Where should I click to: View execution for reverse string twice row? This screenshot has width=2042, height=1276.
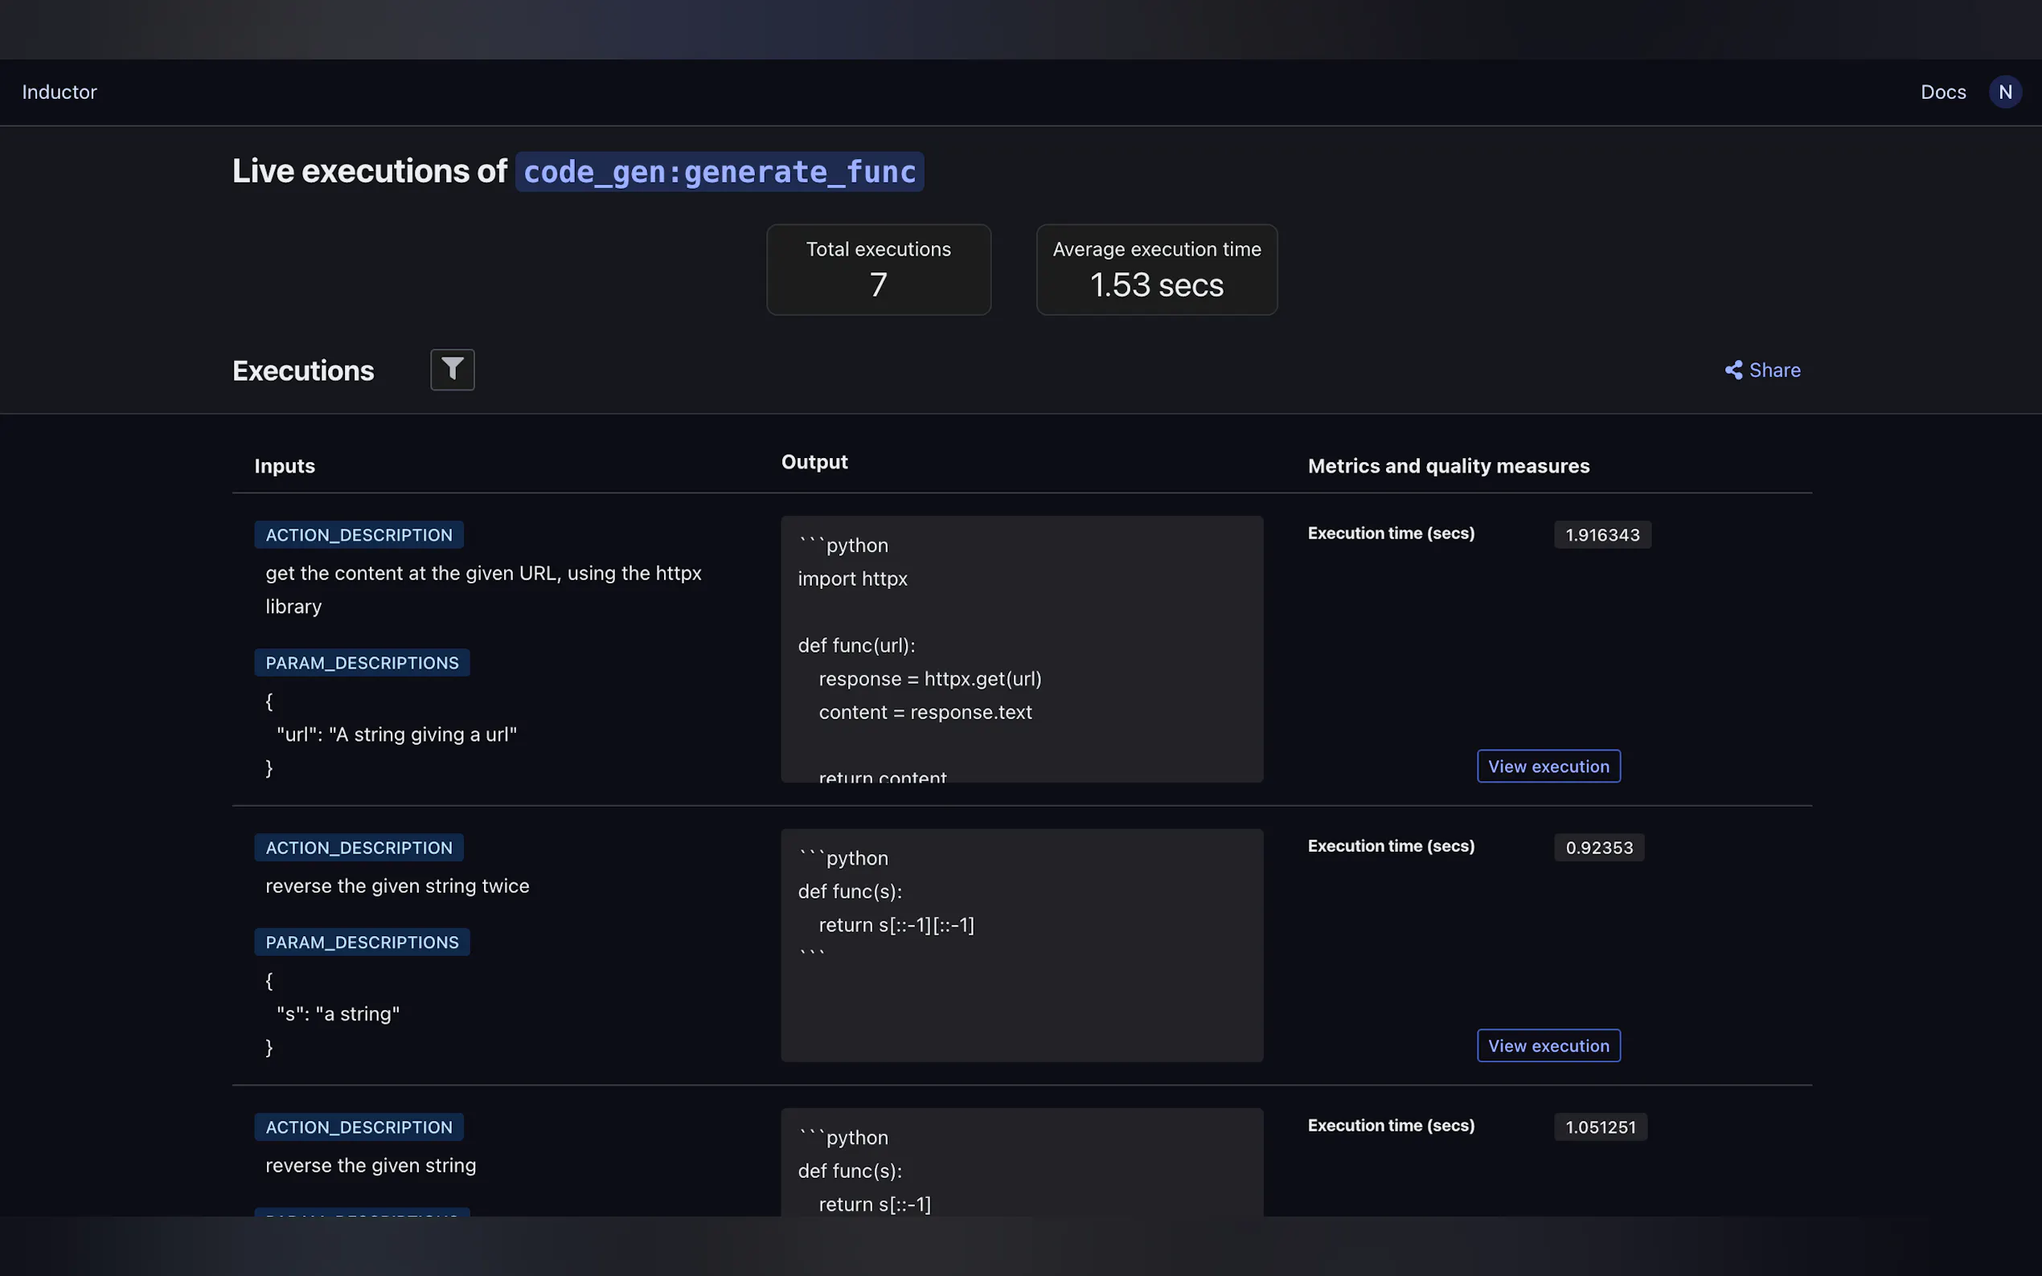coord(1548,1045)
